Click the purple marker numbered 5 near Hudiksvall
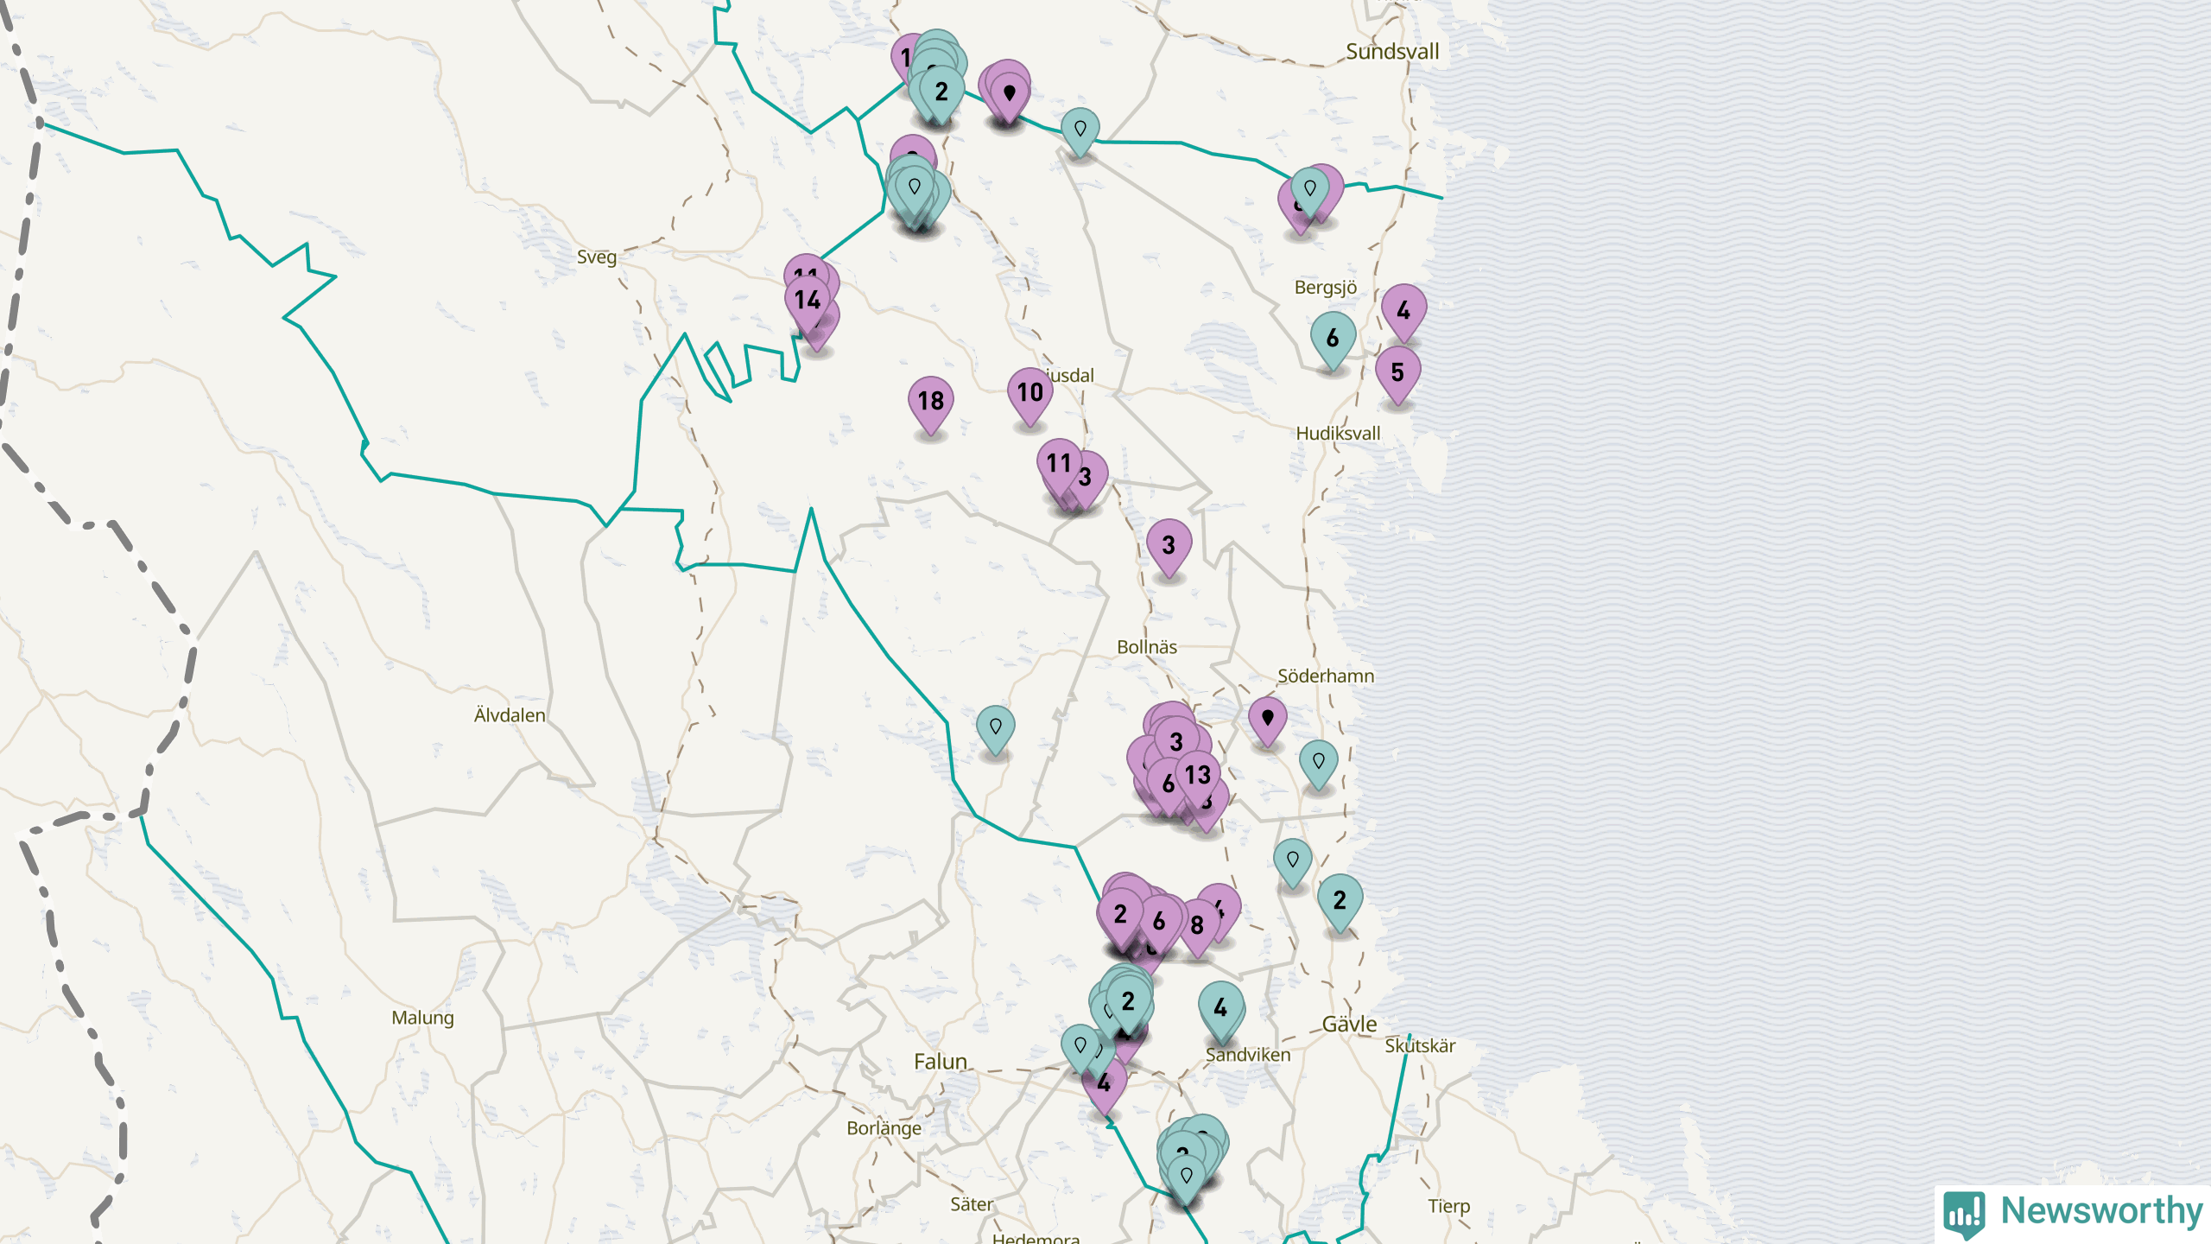The width and height of the screenshot is (2211, 1244). tap(1397, 376)
